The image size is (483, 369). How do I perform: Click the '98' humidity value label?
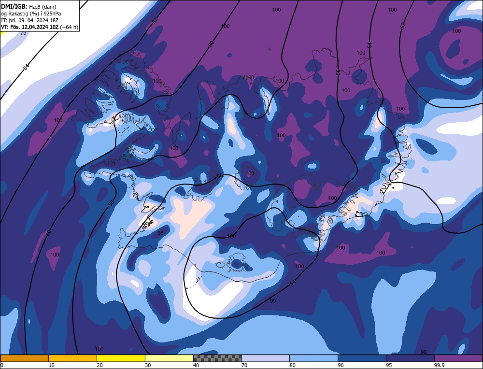(160, 233)
